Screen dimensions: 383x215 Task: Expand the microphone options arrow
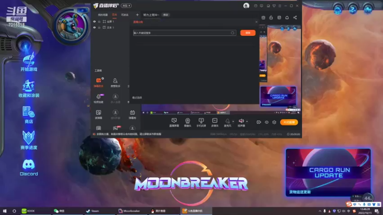(233, 121)
